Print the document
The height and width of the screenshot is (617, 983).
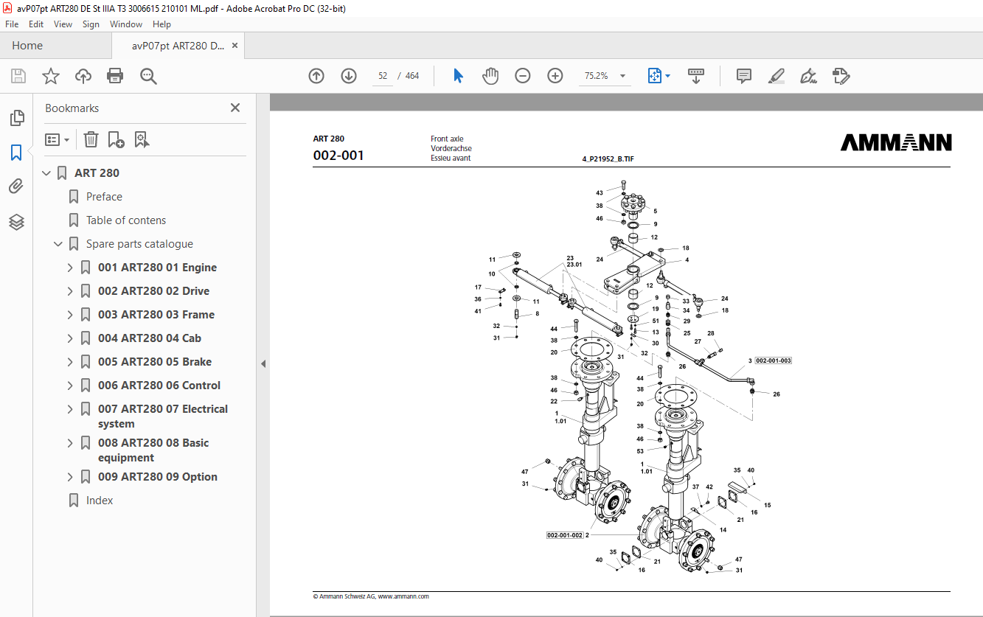tap(115, 76)
